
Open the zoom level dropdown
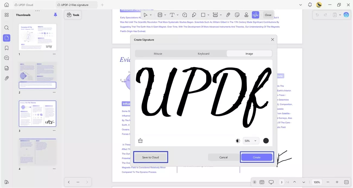click(317, 182)
